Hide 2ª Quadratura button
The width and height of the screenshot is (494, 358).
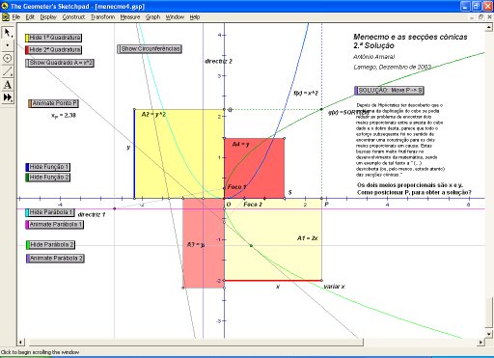click(x=53, y=50)
